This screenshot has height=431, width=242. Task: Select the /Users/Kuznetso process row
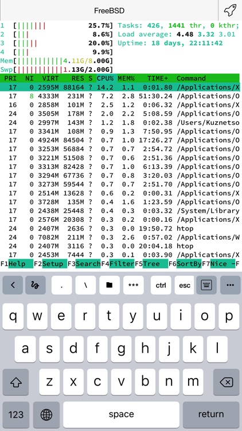(x=121, y=122)
